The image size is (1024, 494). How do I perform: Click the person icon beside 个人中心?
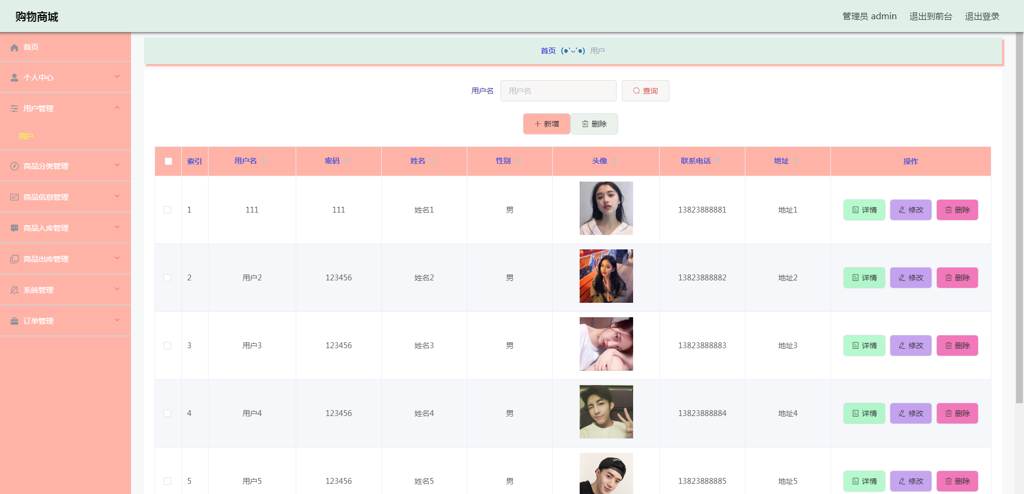14,78
